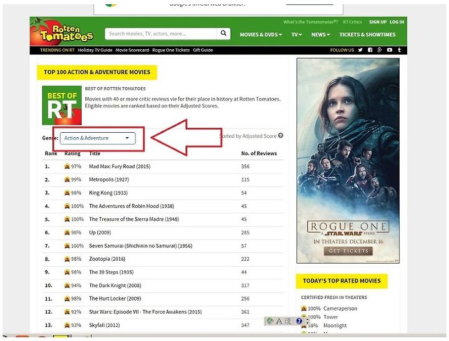Image resolution: width=449 pixels, height=341 pixels.
Task: Open the Genre dropdown Action & Adventure
Action: [x=98, y=138]
